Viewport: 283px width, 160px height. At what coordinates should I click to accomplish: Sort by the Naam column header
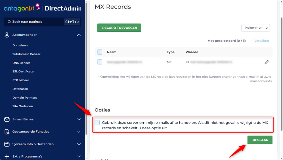pos(112,52)
